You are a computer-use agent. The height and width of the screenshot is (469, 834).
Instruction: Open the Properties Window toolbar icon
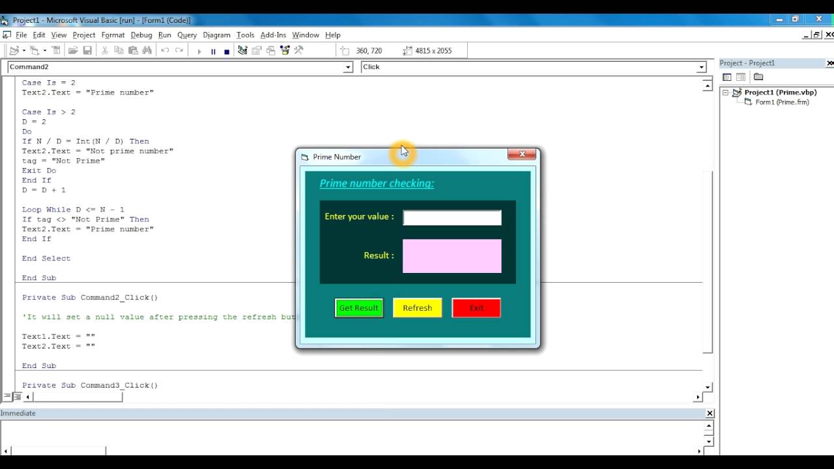pos(257,50)
